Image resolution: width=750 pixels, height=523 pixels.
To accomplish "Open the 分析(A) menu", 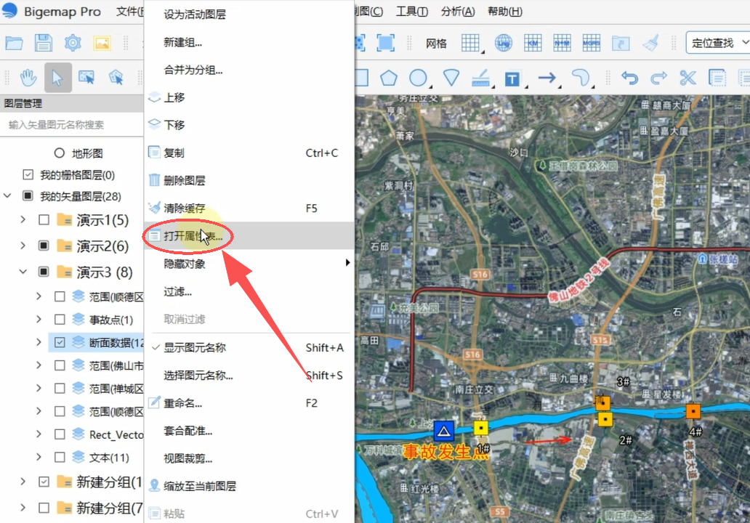I will point(458,12).
